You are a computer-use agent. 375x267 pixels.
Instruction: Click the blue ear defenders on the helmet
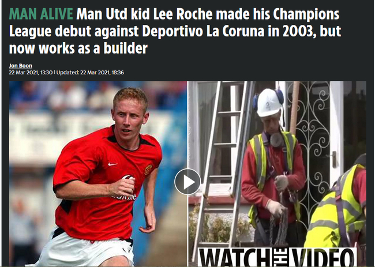[x=279, y=96]
